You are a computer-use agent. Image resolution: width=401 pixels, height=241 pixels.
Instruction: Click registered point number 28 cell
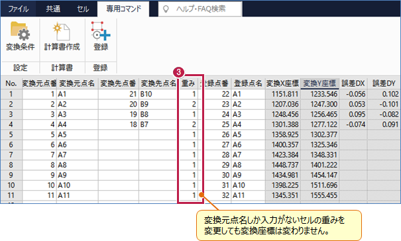click(x=217, y=155)
